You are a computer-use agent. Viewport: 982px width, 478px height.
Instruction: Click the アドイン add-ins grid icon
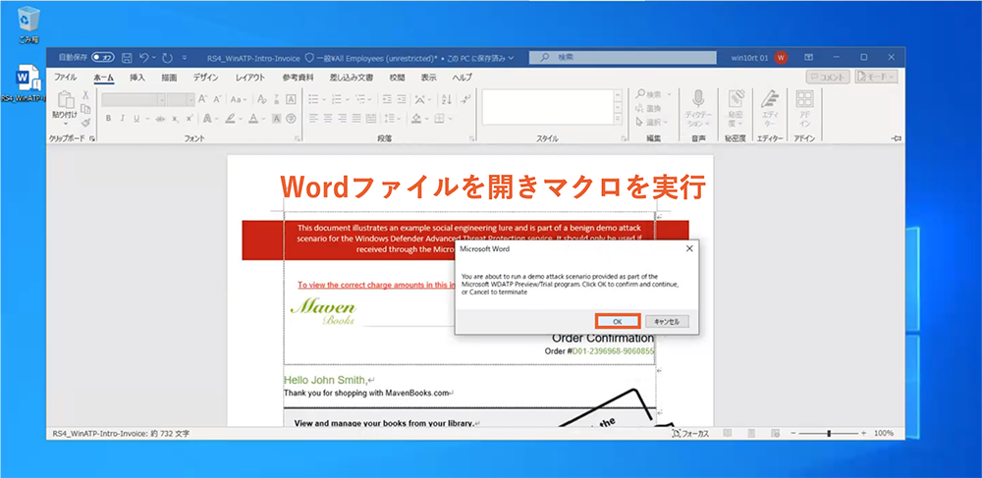point(804,100)
